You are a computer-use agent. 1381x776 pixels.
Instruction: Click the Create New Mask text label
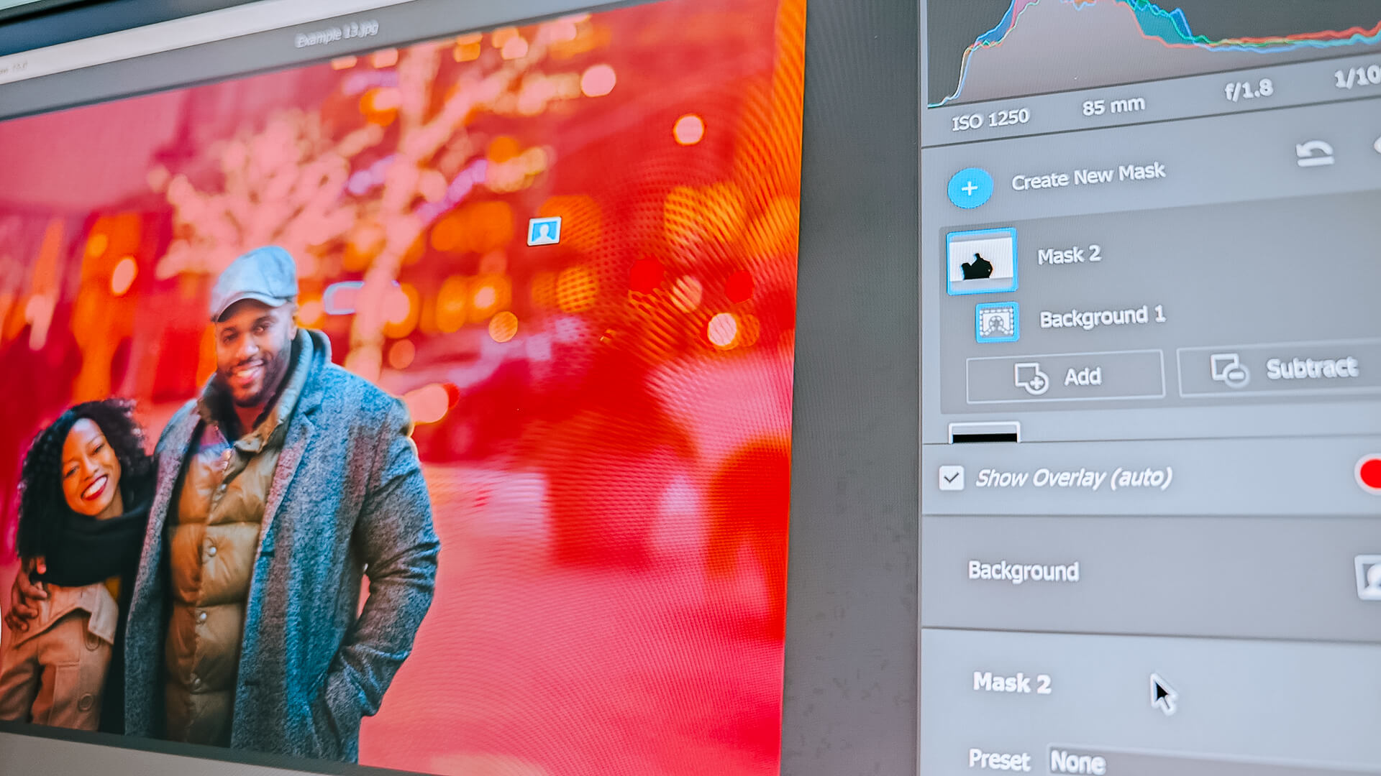point(1088,176)
